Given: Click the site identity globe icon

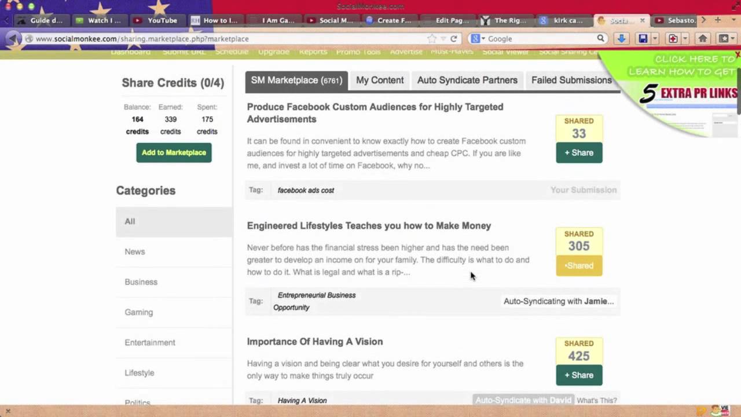Looking at the screenshot, I should (x=28, y=39).
